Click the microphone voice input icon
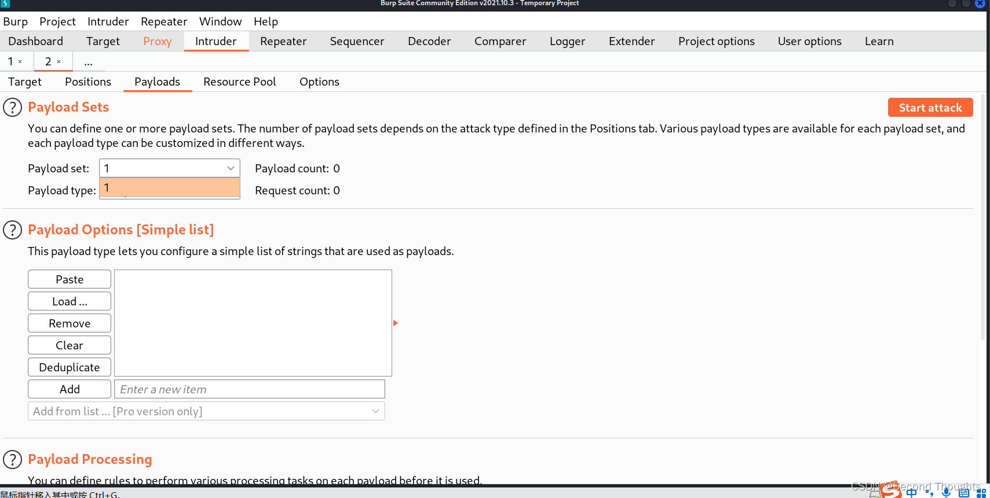The width and height of the screenshot is (990, 498). coord(947,493)
